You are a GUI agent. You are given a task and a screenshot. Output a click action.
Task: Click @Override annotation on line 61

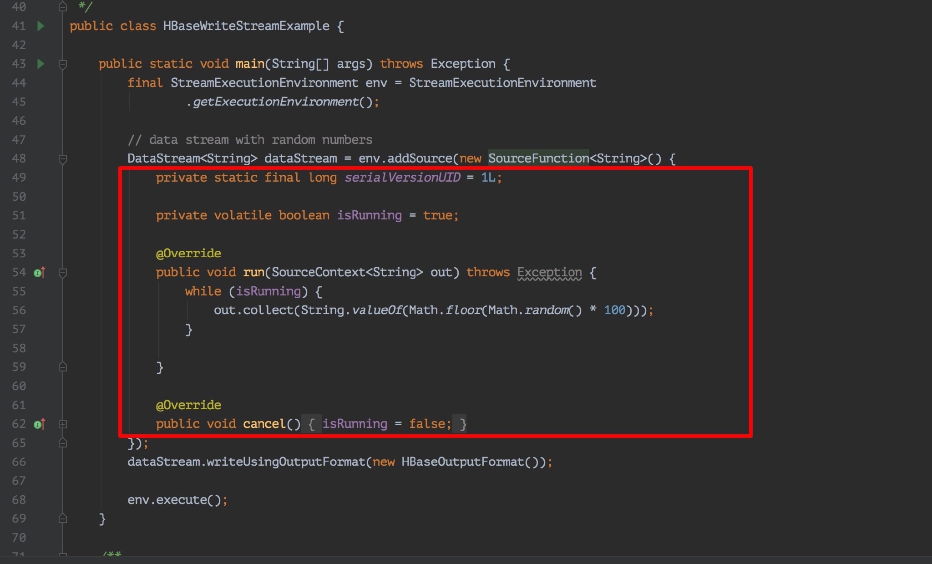pos(188,405)
